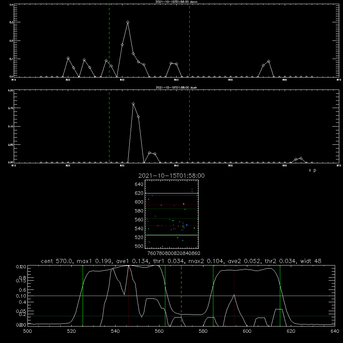Click the '620' x-axis label of bottom plot

(x=291, y=331)
